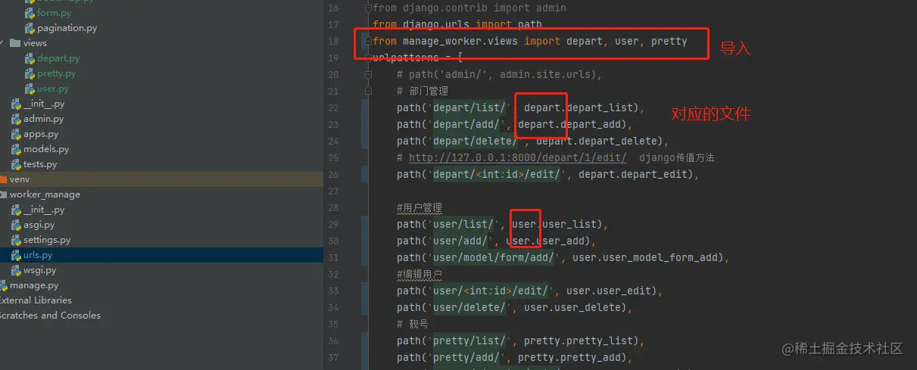This screenshot has height=370, width=917.
Task: Click the depart.py Python file icon
Action: point(30,58)
